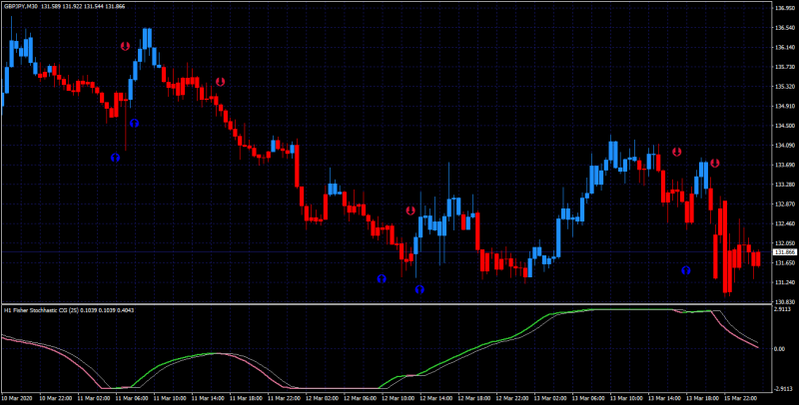Image resolution: width=799 pixels, height=405 pixels.
Task: Click the 136.540 price axis label
Action: pos(785,28)
